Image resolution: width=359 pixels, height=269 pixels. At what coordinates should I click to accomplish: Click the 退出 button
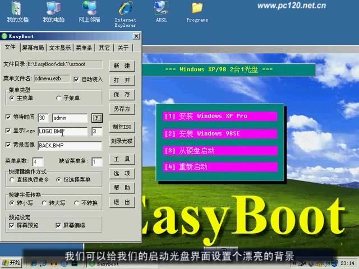pos(122,202)
